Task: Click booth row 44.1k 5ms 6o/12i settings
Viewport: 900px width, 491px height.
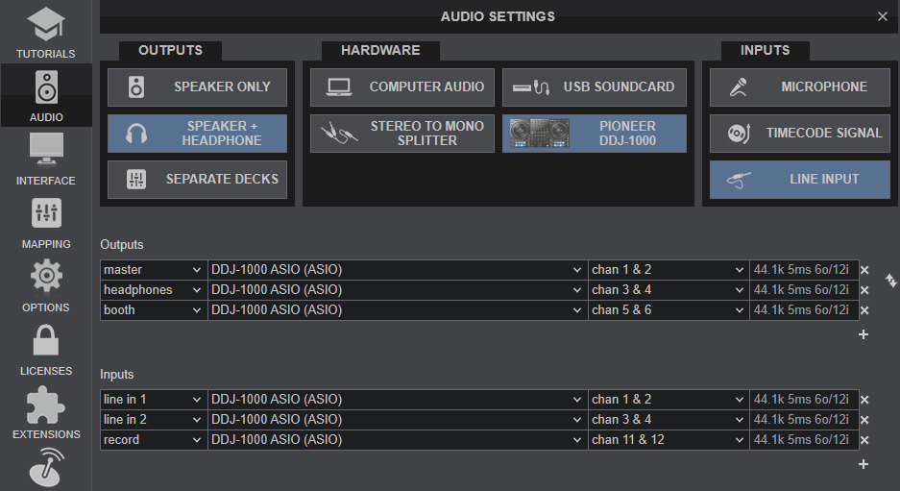Action: (804, 310)
